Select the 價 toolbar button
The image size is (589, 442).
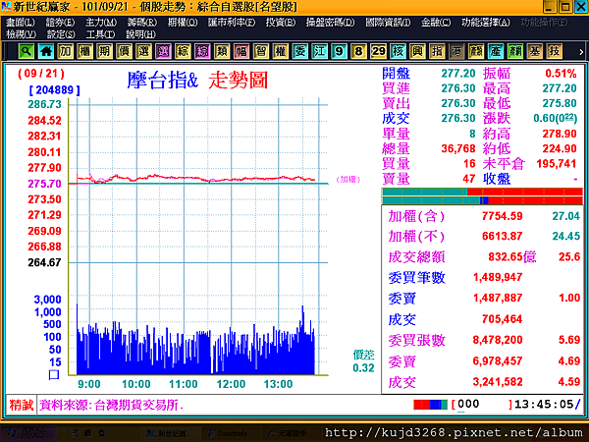[x=125, y=51]
